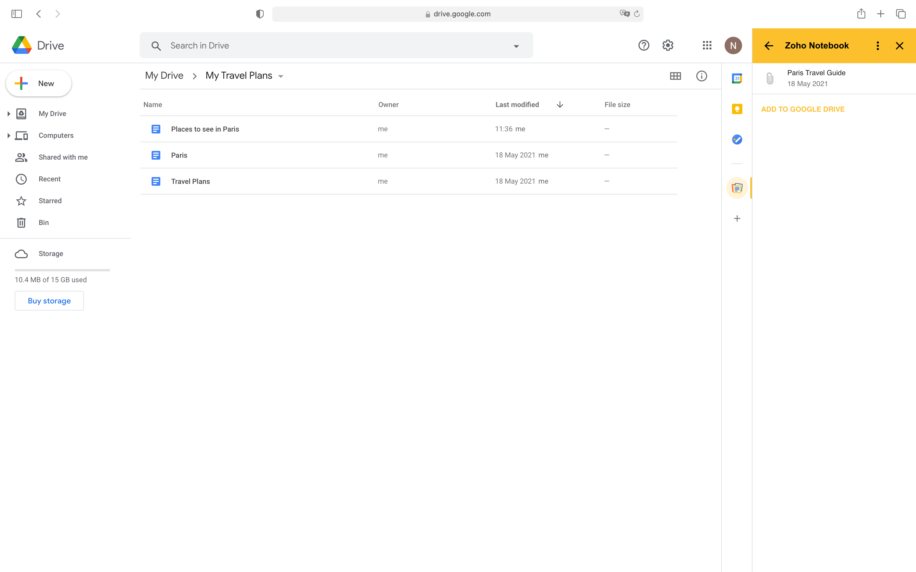Navigate to Shared with me
Screen dimensions: 916x572
click(63, 157)
